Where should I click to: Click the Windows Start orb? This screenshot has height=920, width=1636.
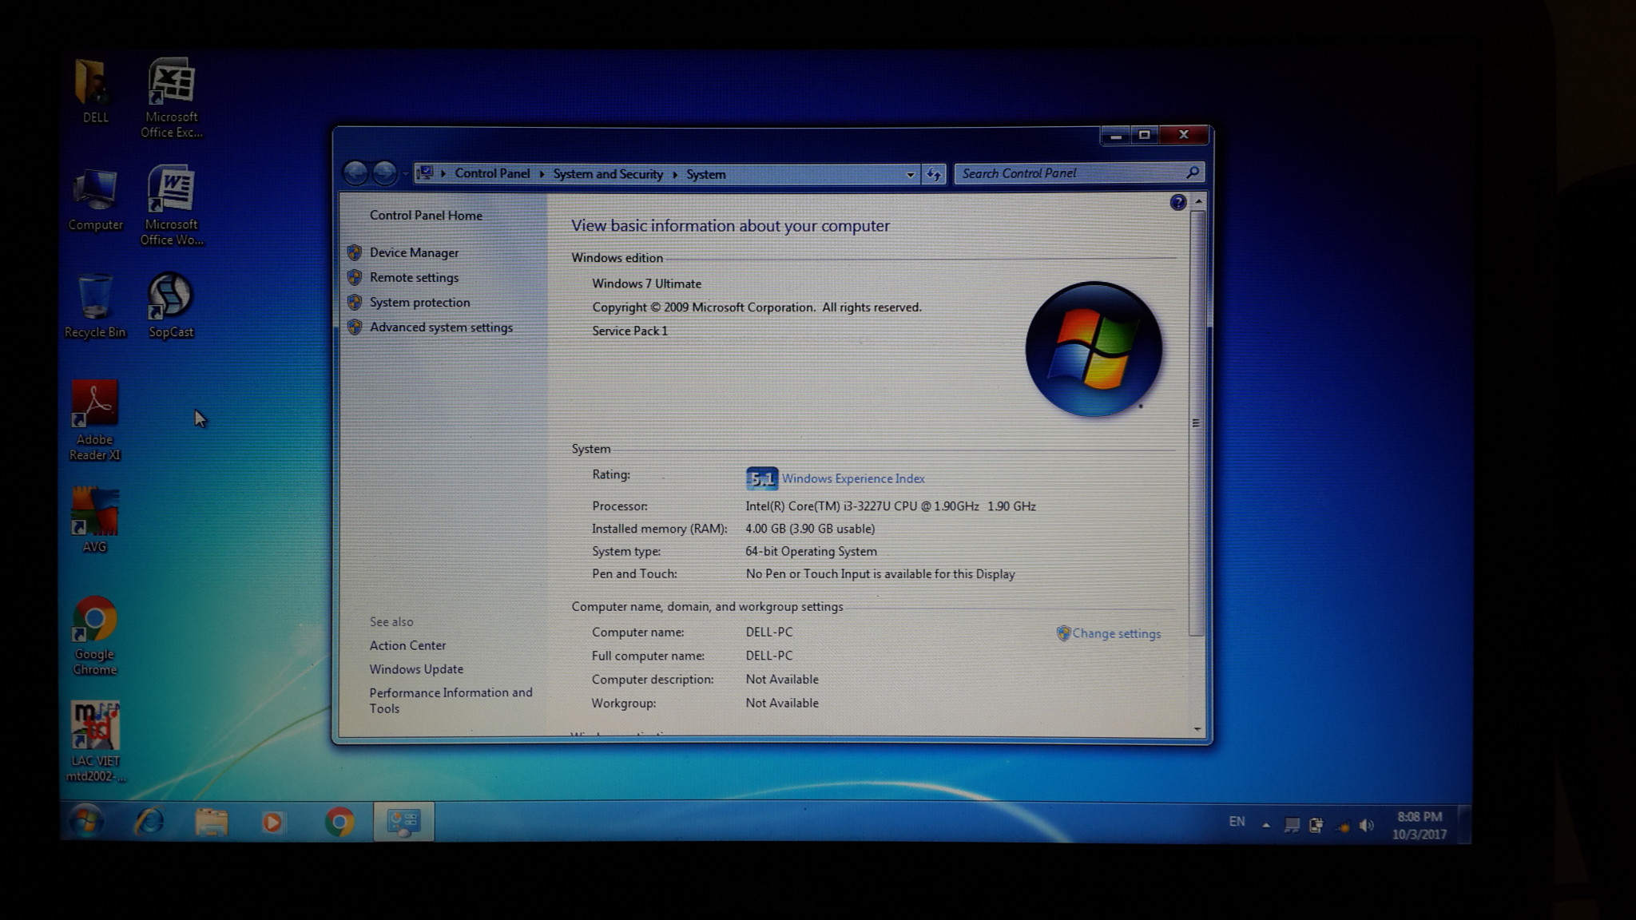click(85, 821)
